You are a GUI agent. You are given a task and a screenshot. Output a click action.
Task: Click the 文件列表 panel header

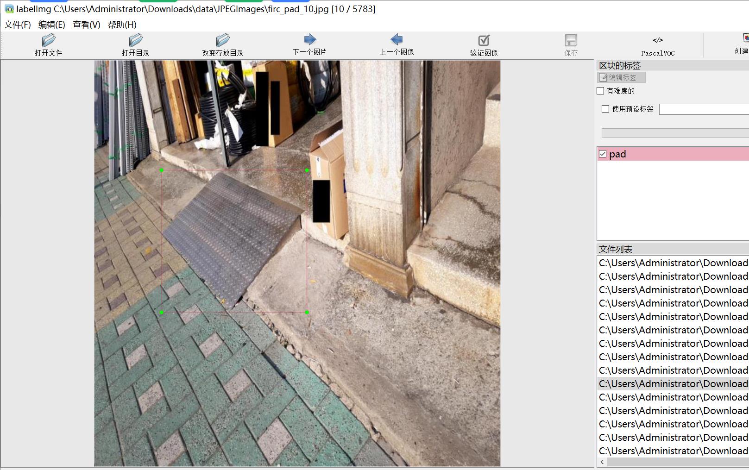tap(673, 249)
